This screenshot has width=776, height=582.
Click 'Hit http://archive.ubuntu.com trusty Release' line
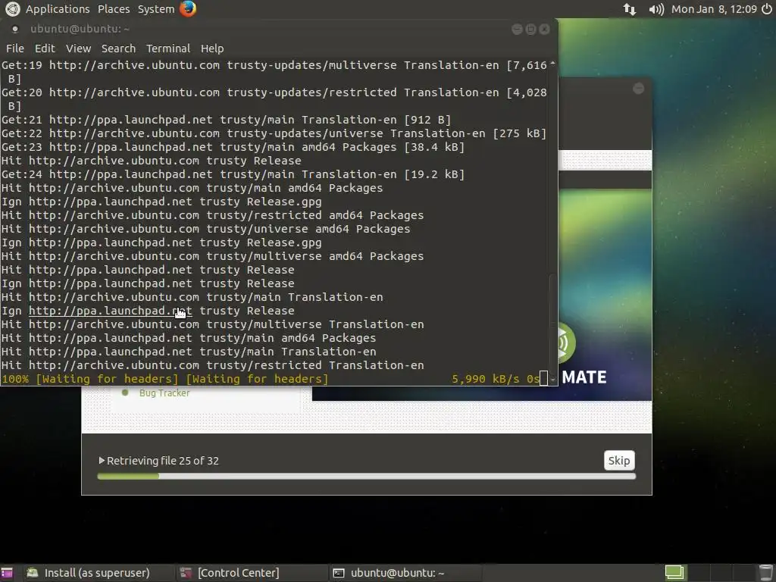(x=152, y=161)
